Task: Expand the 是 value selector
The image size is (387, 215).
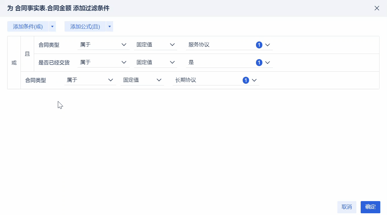Action: [268, 63]
